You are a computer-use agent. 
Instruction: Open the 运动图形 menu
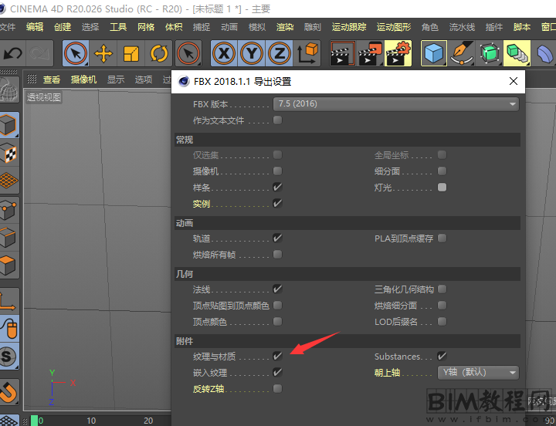(x=394, y=27)
